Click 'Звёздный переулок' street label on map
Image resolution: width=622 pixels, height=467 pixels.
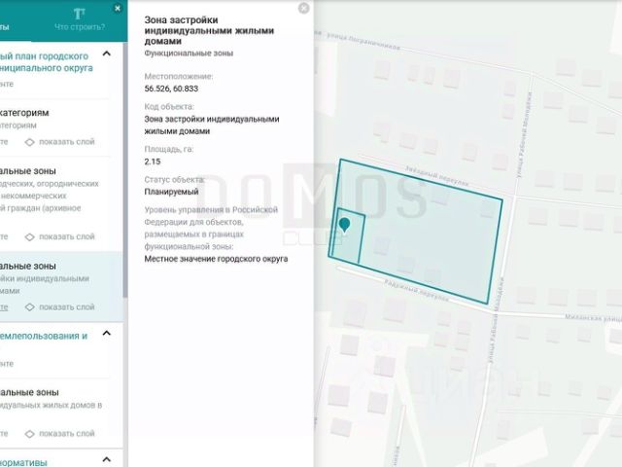coord(436,176)
